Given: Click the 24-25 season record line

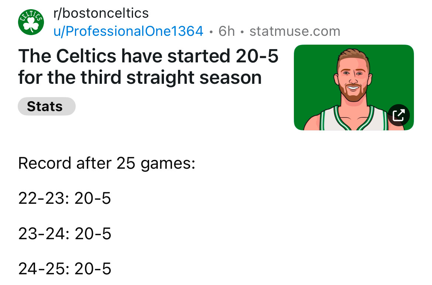Looking at the screenshot, I should pos(65,269).
